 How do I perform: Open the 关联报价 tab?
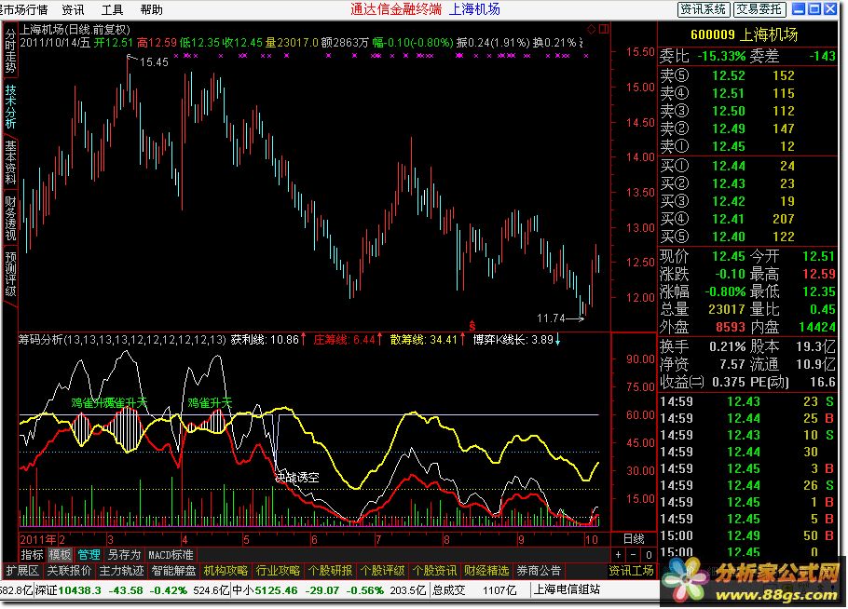tap(69, 571)
